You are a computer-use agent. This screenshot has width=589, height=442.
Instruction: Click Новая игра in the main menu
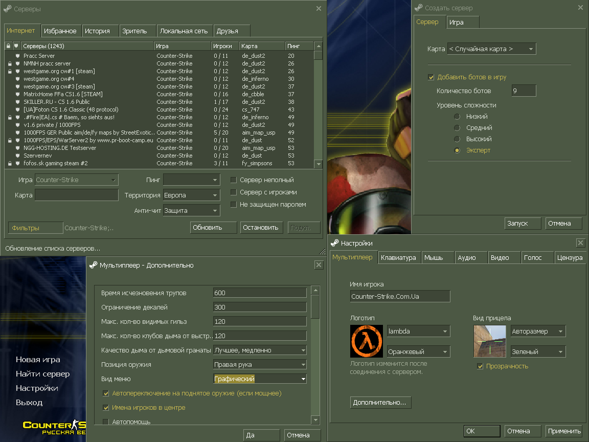(x=38, y=359)
